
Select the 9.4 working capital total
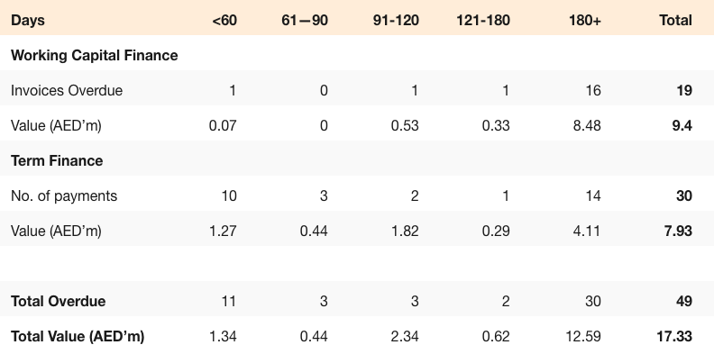(682, 125)
